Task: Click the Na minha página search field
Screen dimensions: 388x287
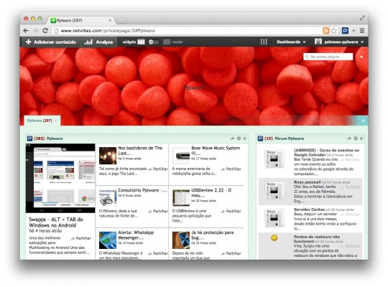Action: 328,57
